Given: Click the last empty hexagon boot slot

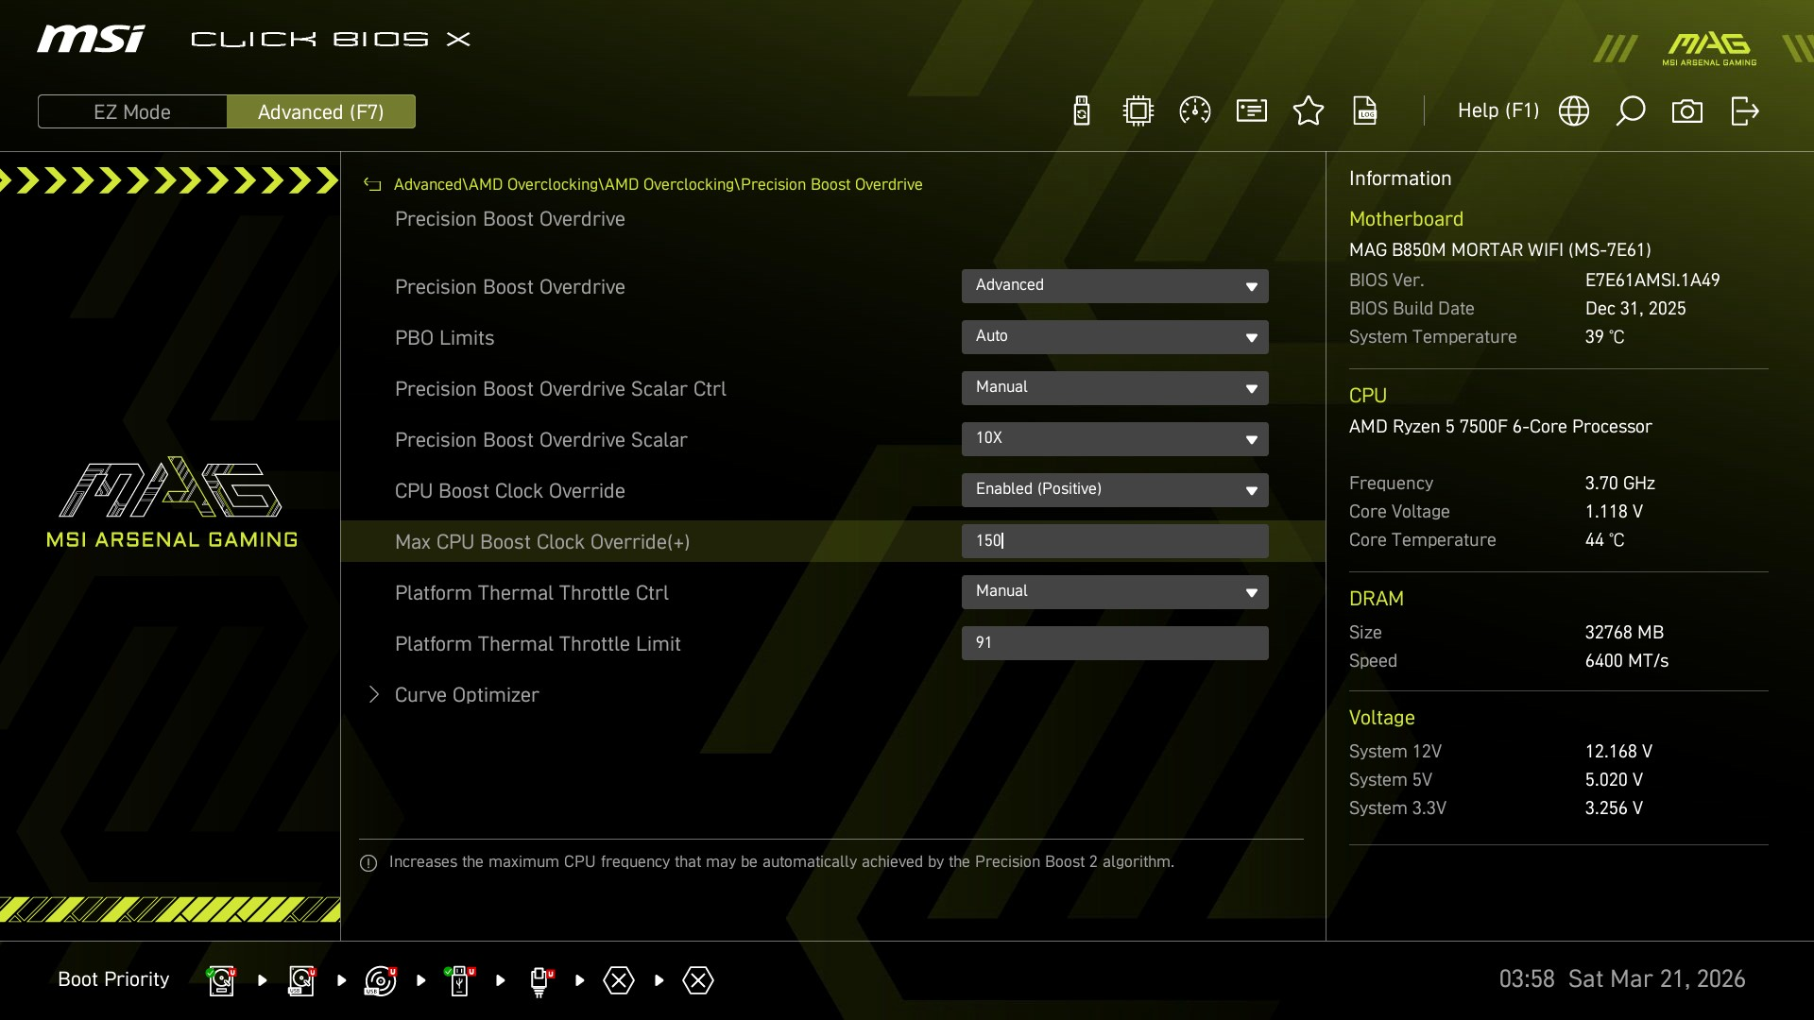Looking at the screenshot, I should tap(698, 980).
